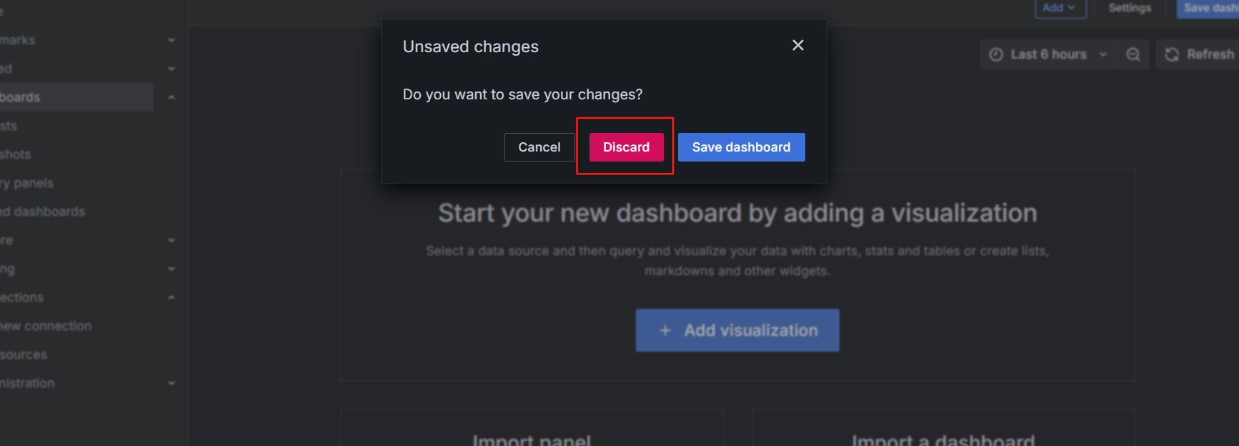This screenshot has height=446, width=1239.
Task: Click the top-right Save dashboard button
Action: pos(1208,8)
